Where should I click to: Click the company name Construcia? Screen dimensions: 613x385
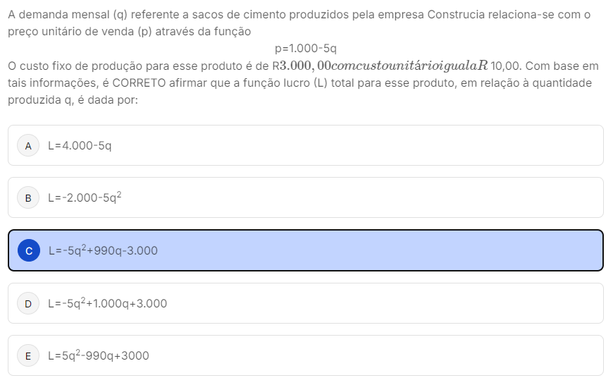click(x=458, y=14)
